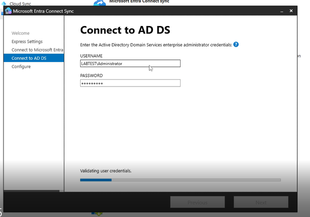Click the sidebar horizontal scrollbar

[x=32, y=191]
